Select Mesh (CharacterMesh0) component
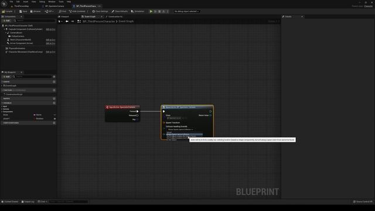This screenshot has height=211, width=375. 21,40
